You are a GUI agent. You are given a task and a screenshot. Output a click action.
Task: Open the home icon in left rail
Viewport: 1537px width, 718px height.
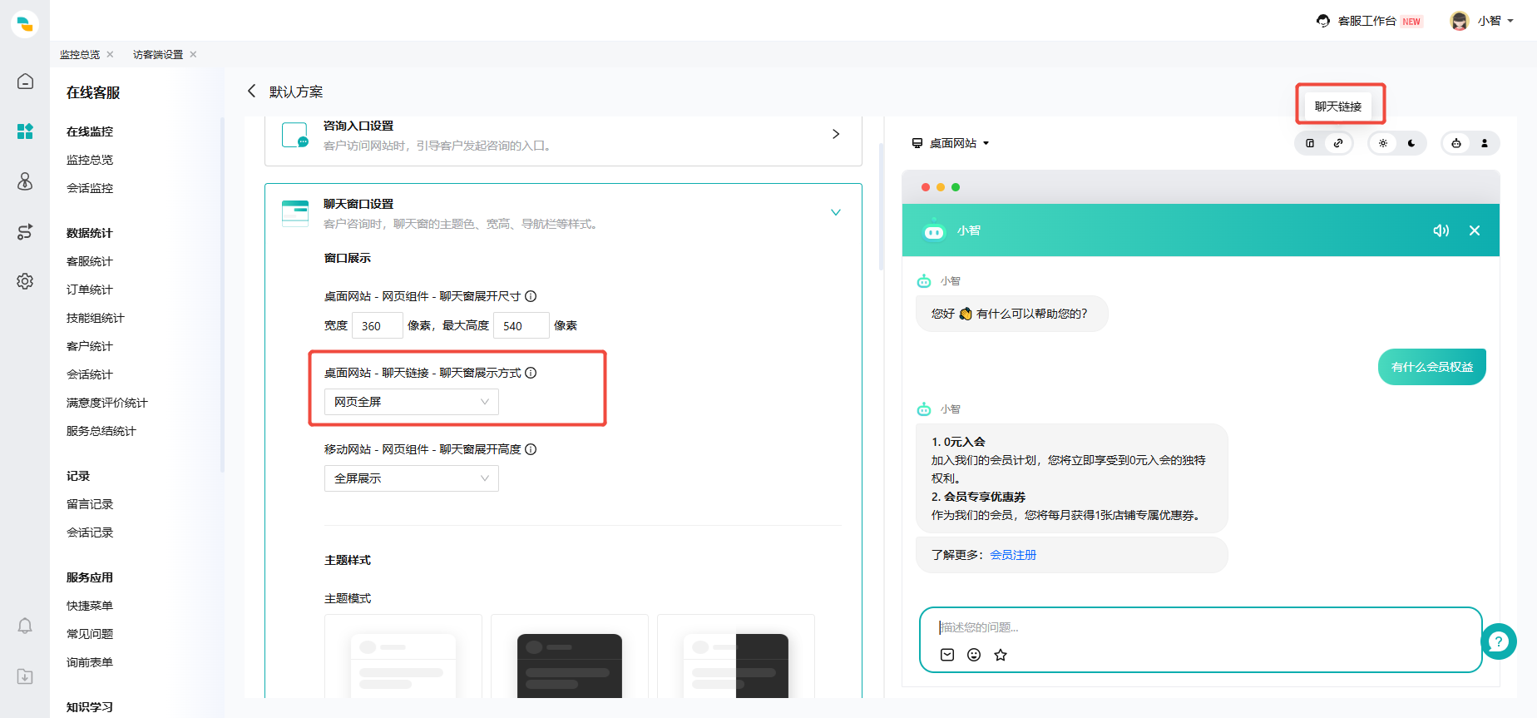coord(25,81)
